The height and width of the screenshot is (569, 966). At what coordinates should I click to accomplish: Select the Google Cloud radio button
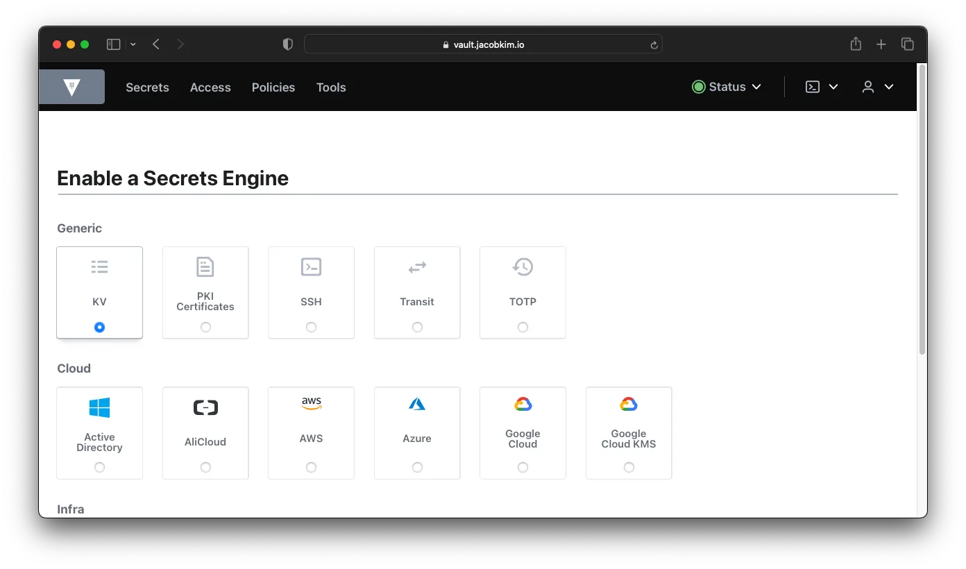[x=523, y=467]
